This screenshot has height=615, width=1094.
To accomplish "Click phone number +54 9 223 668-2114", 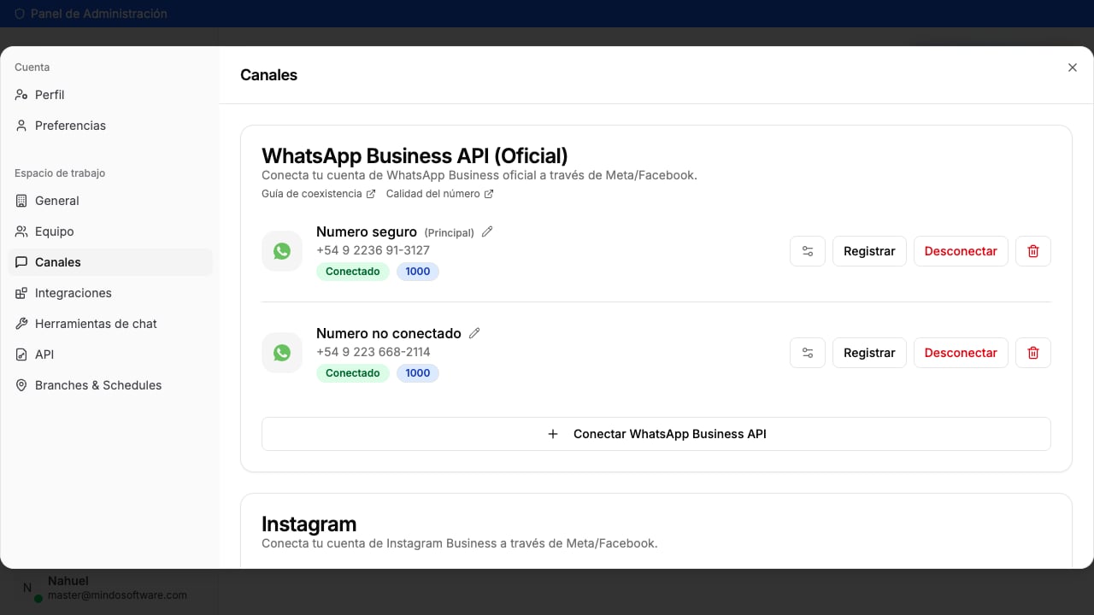I will [373, 352].
